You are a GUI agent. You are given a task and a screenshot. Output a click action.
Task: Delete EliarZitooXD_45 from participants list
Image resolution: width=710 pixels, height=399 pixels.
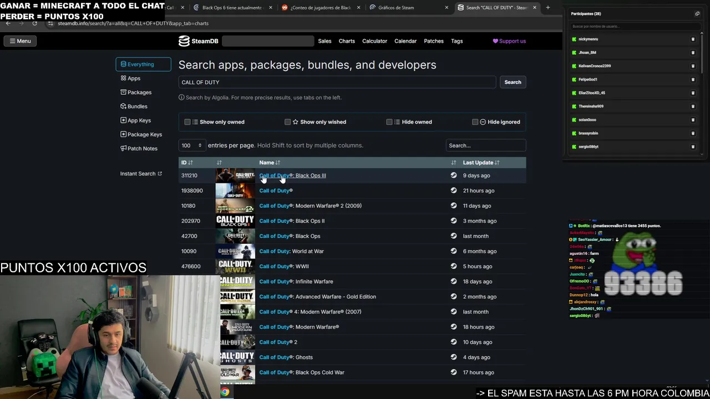(693, 93)
